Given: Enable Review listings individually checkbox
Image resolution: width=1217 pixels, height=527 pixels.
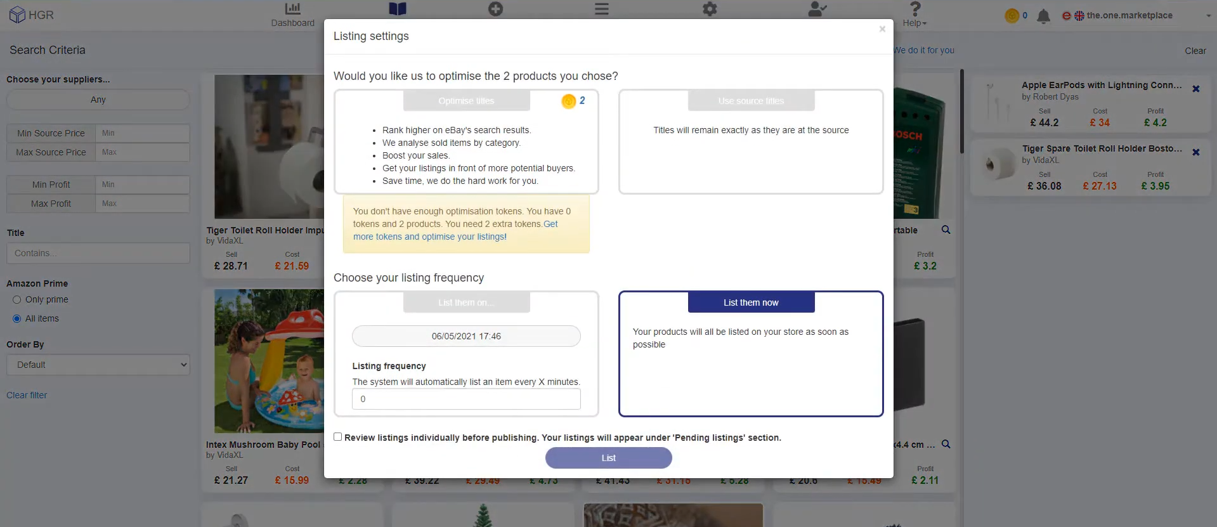Looking at the screenshot, I should pyautogui.click(x=338, y=437).
